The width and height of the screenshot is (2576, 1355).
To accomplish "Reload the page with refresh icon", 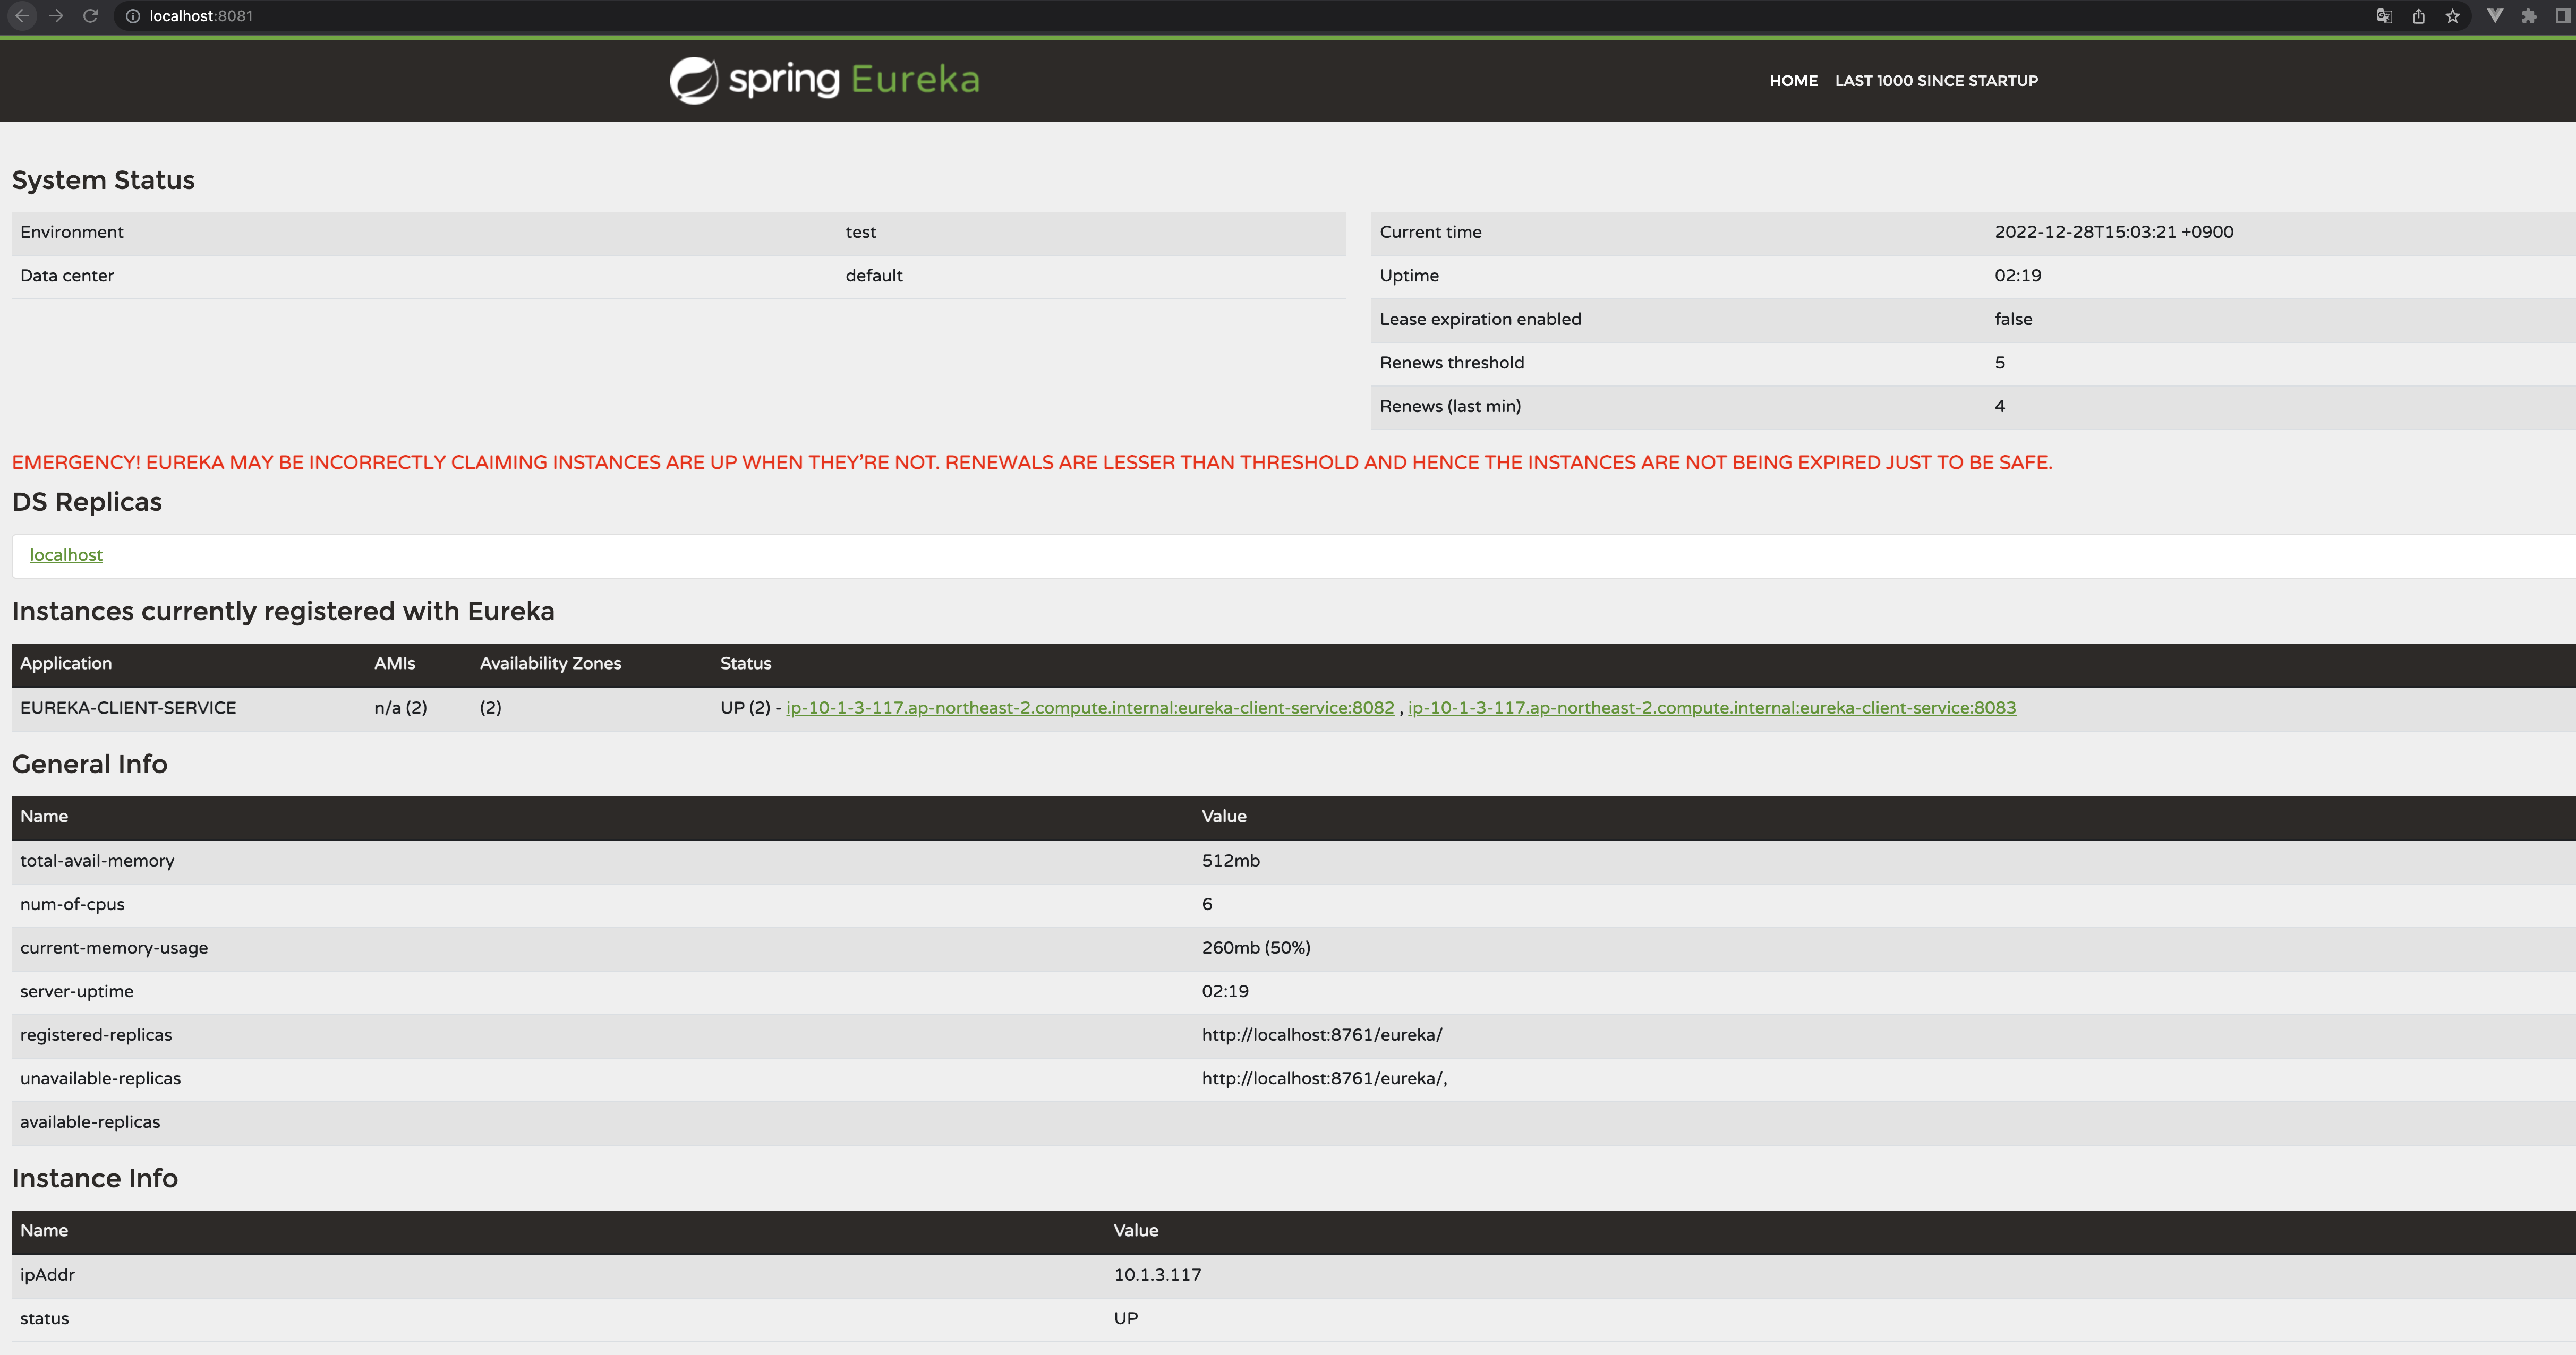I will click(x=90, y=16).
